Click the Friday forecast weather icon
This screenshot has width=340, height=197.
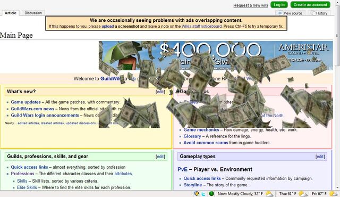[333, 194]
